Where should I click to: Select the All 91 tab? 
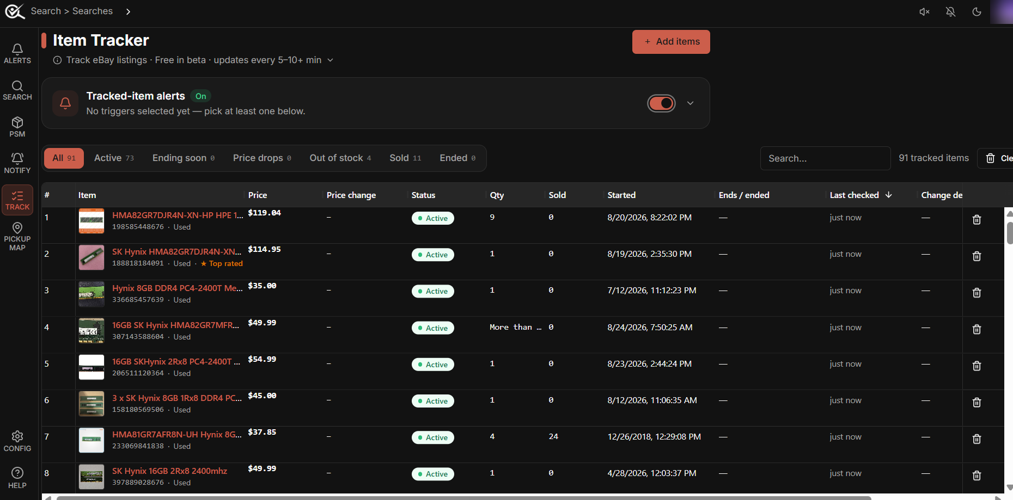click(x=64, y=158)
